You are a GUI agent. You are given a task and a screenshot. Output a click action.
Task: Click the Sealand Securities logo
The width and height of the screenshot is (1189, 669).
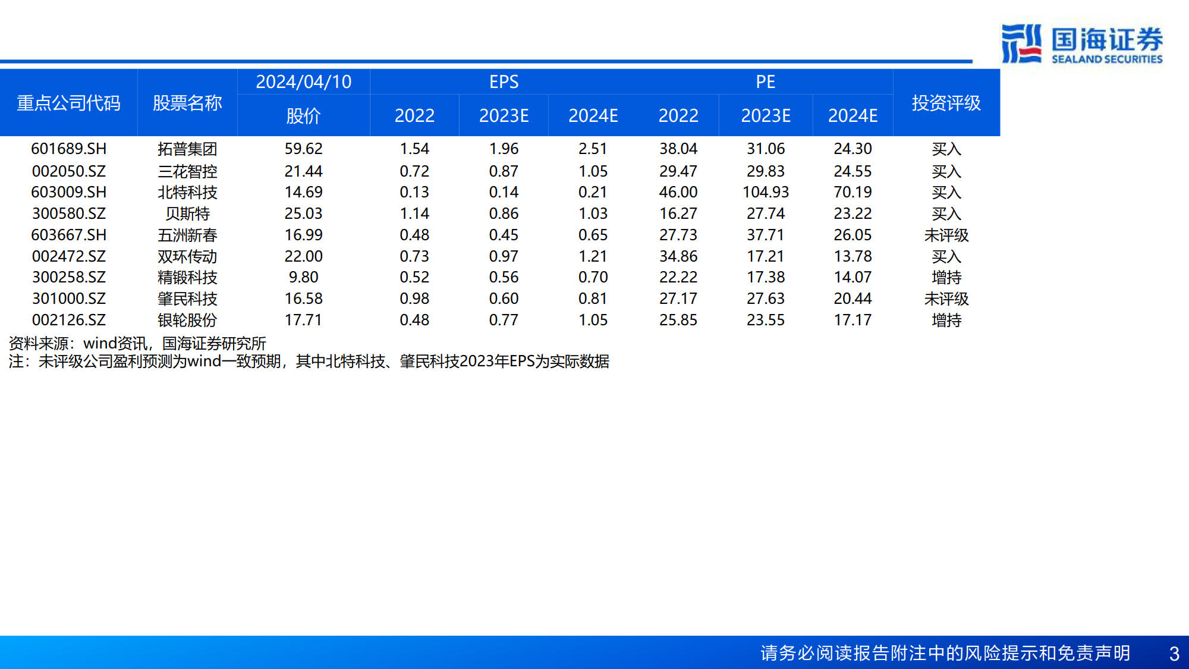point(1082,43)
